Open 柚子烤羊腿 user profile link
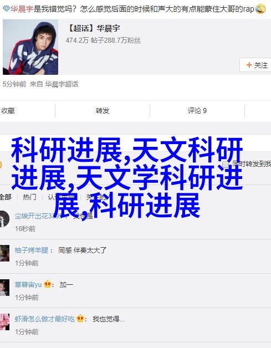The image size is (271, 348). [x=31, y=250]
